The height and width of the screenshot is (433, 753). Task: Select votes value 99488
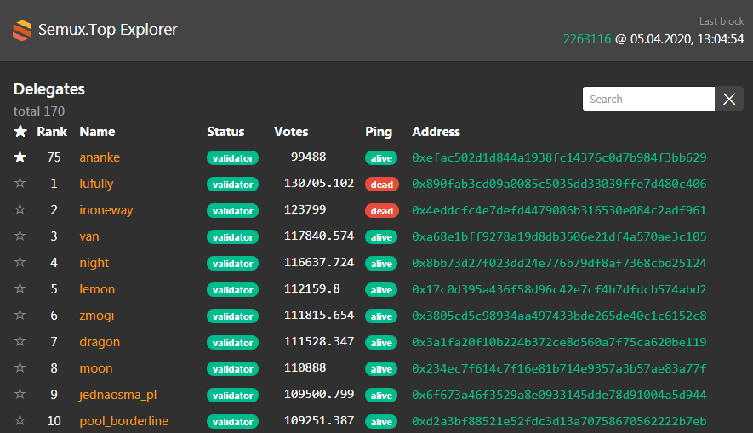[x=308, y=157]
